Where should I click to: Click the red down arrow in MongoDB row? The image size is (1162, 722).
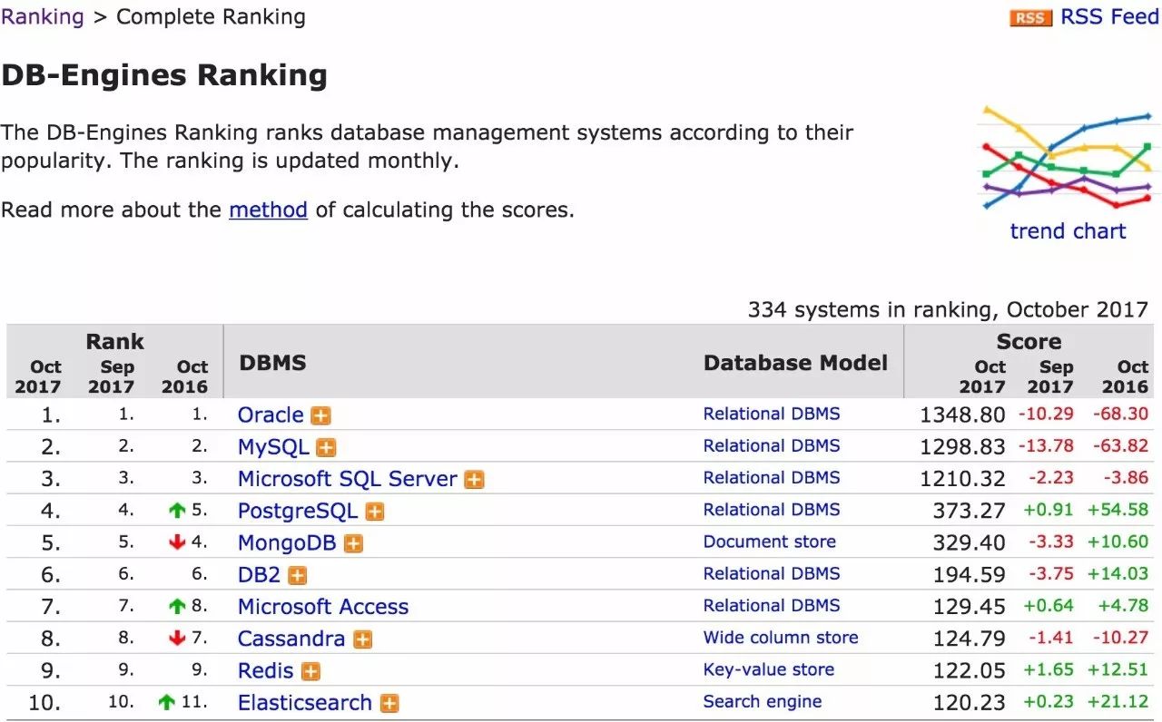click(177, 542)
